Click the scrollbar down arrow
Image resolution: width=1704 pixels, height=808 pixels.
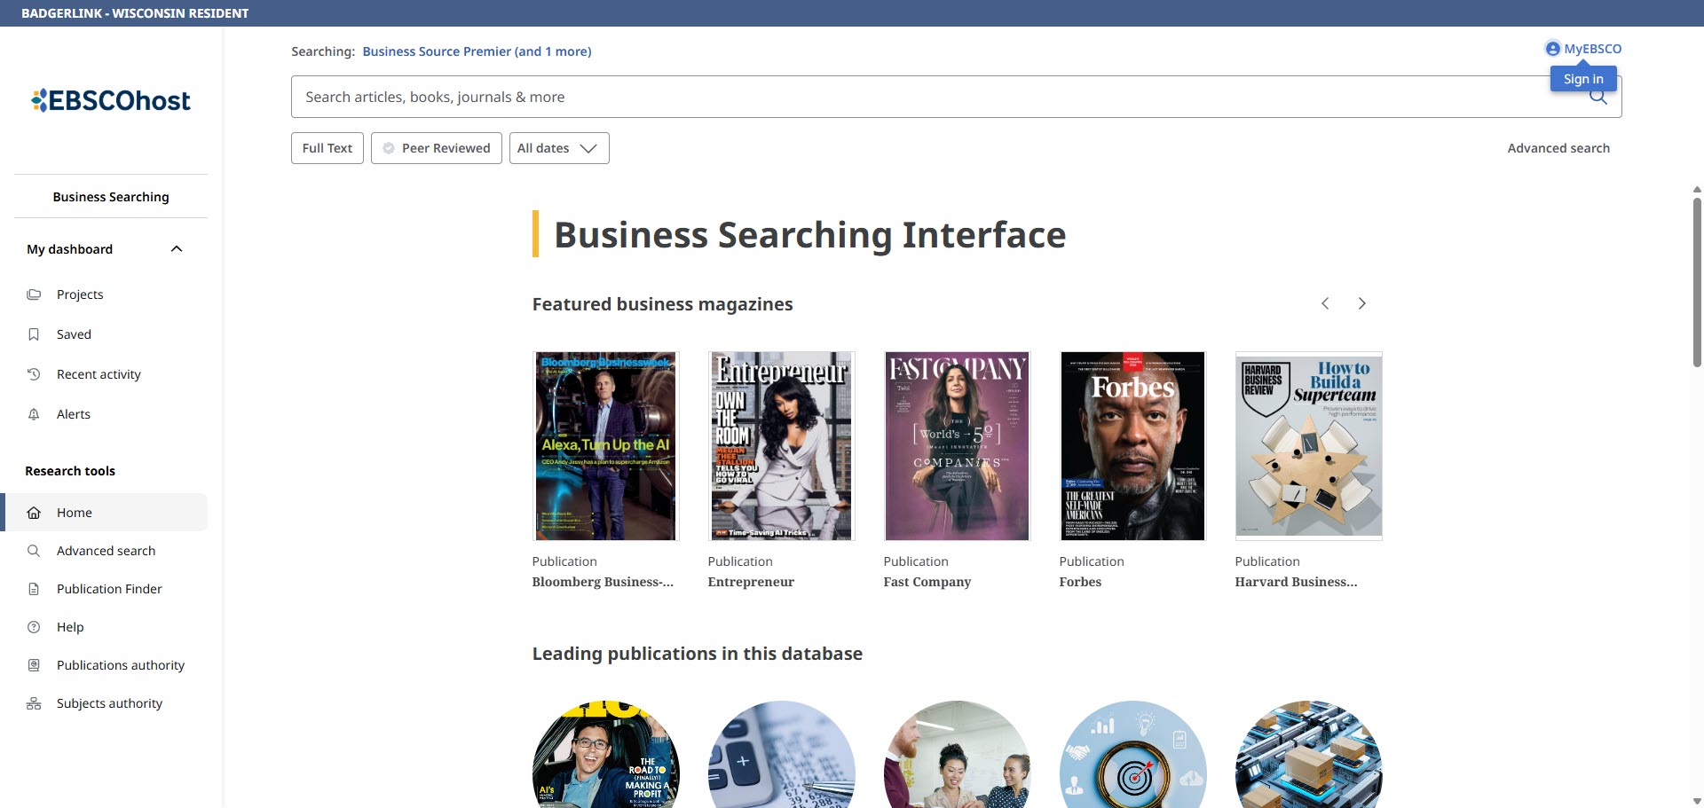(x=1697, y=801)
